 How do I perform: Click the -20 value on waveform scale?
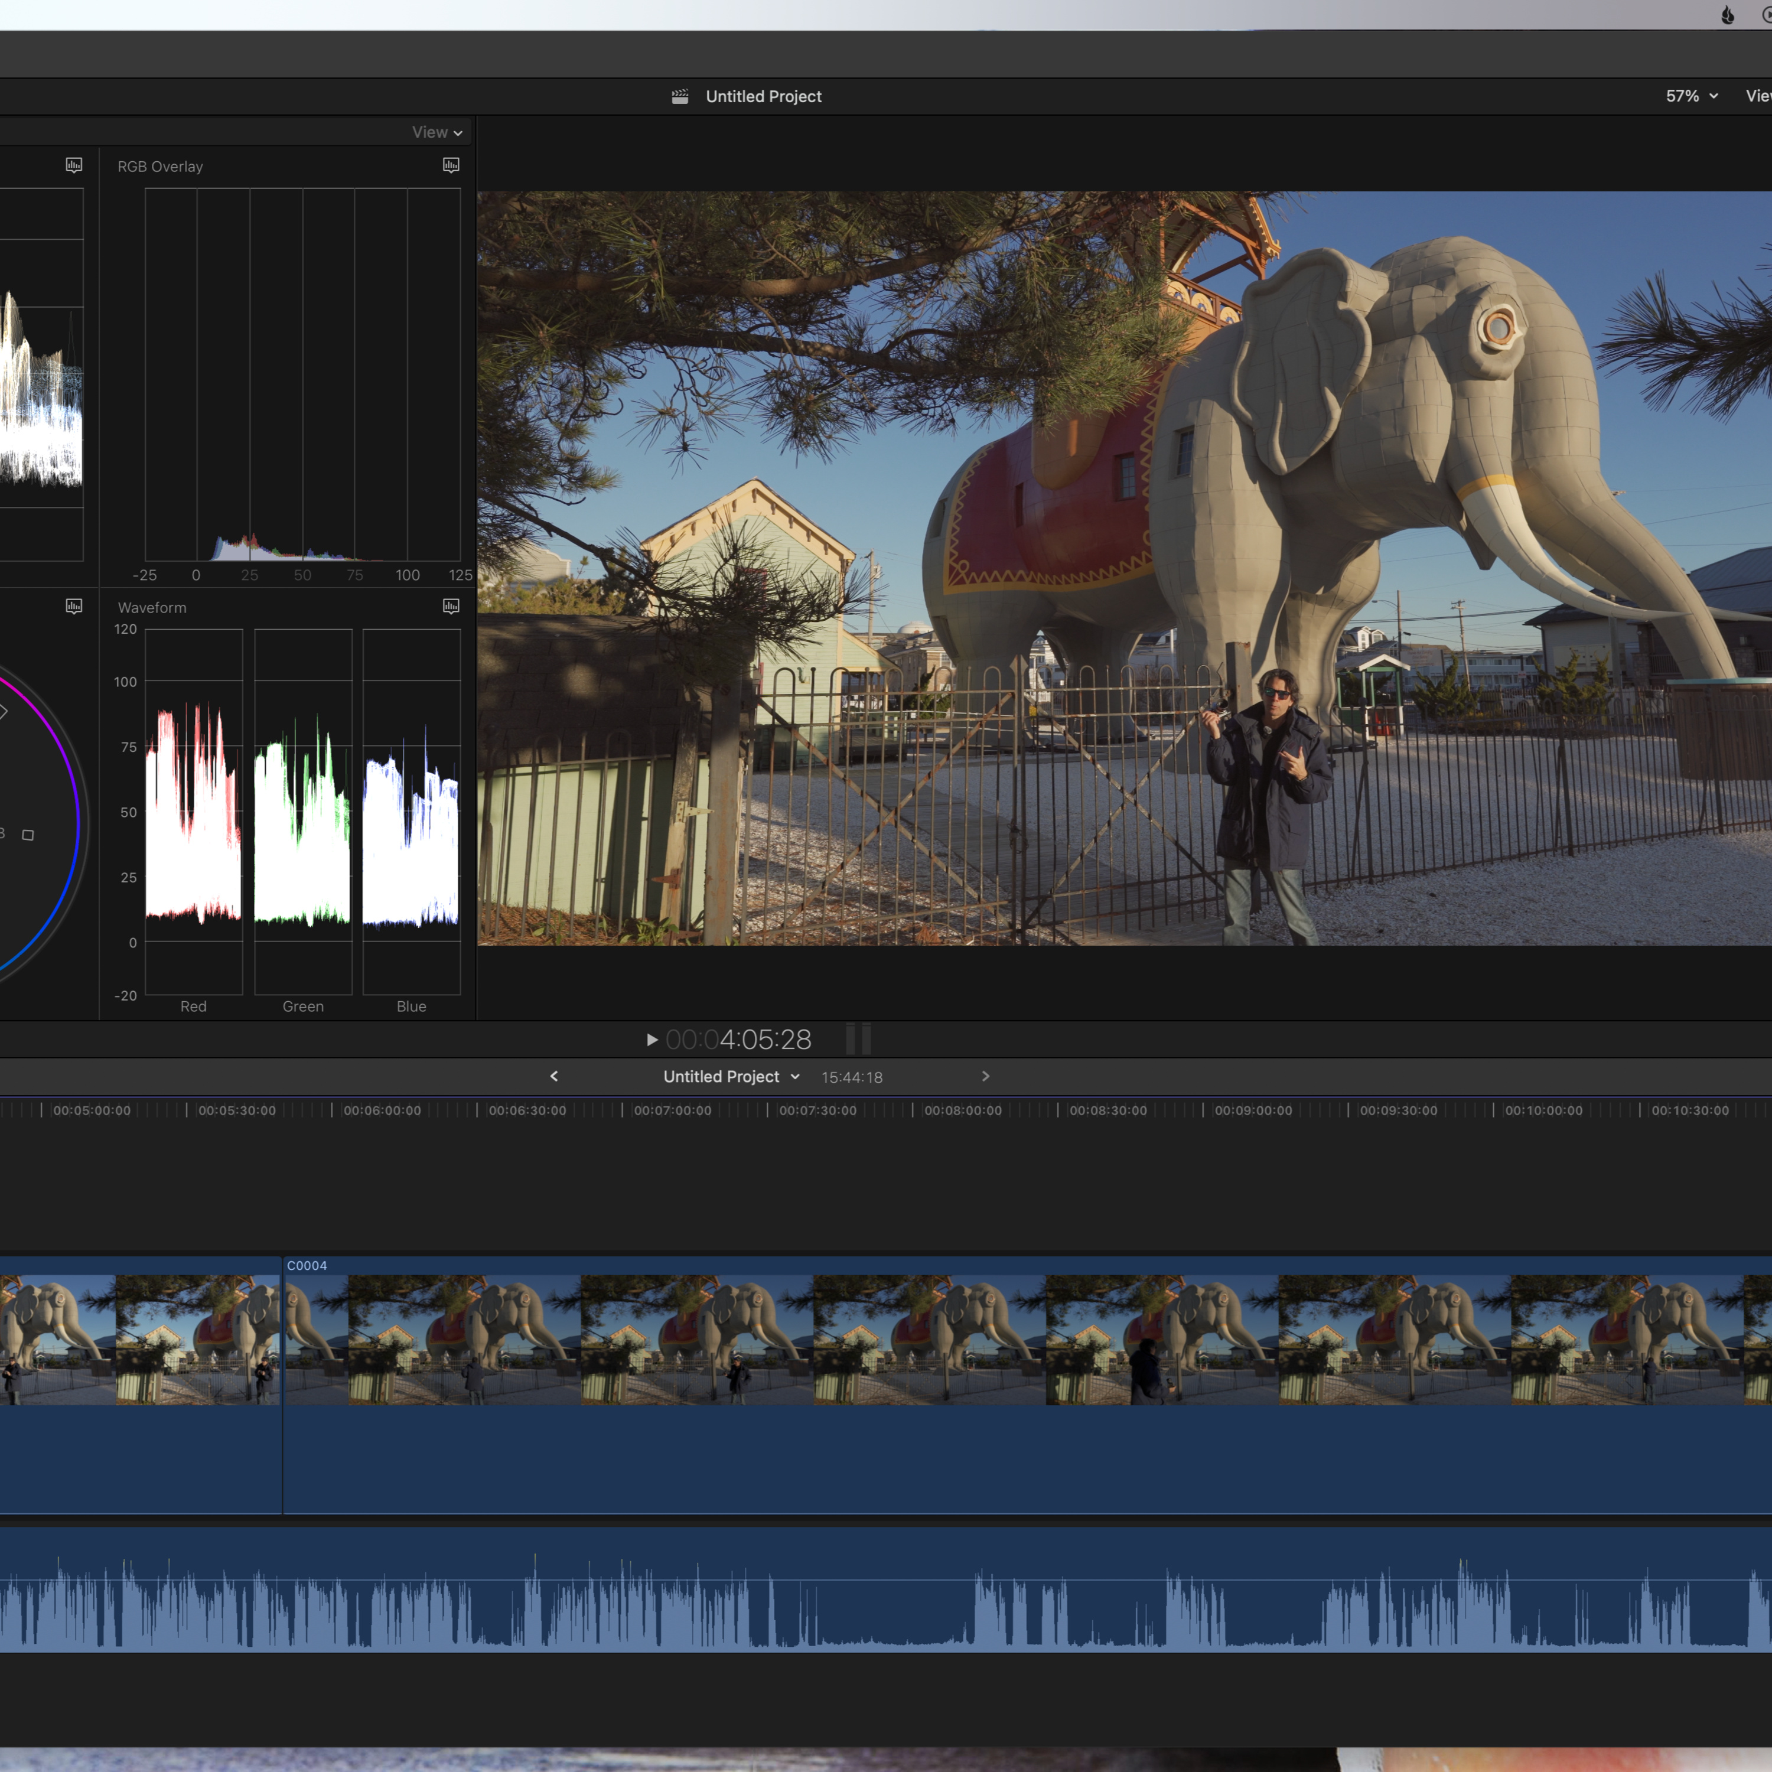point(126,995)
